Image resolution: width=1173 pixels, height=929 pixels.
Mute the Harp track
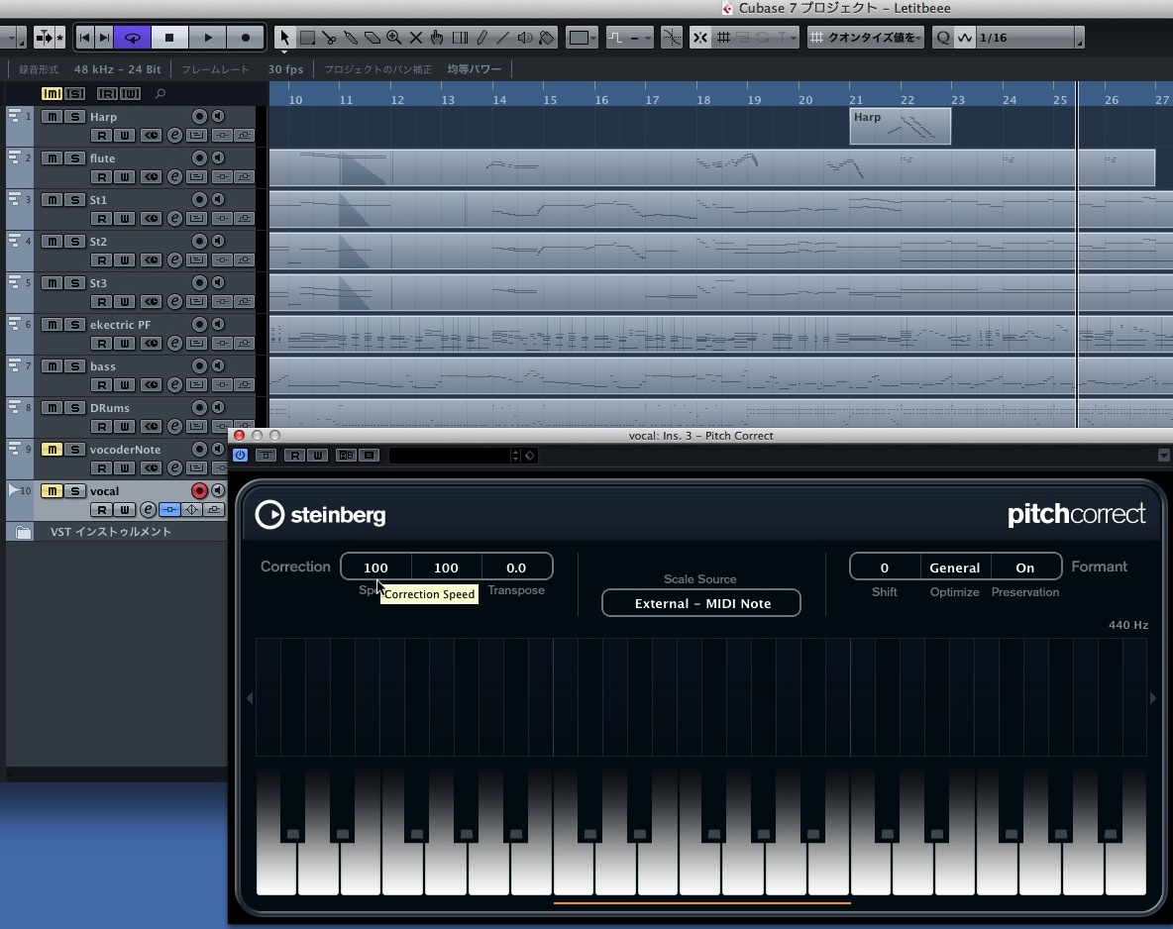(52, 116)
